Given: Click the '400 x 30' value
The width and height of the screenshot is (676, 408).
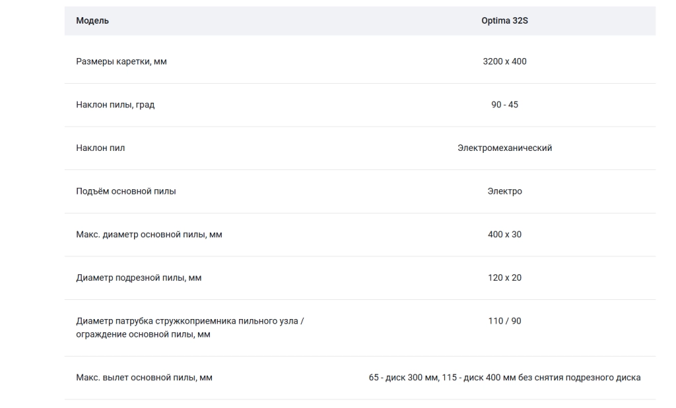Looking at the screenshot, I should [x=504, y=235].
